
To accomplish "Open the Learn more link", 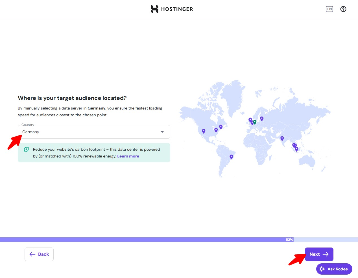I will tap(128, 156).
